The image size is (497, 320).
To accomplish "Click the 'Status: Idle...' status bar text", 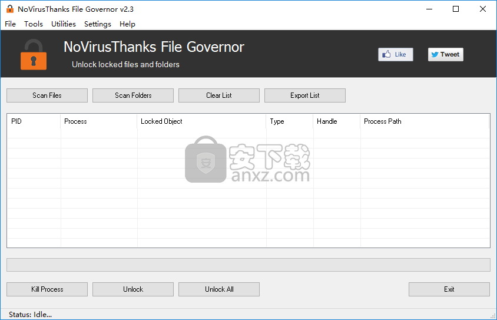I will 31,315.
